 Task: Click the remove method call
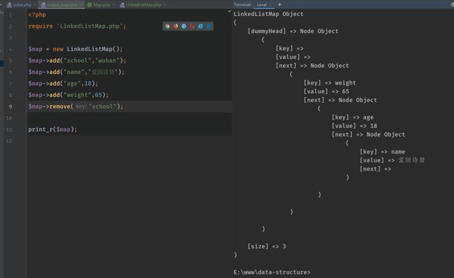59,107
